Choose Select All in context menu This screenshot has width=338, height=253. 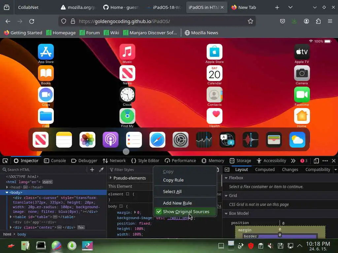coord(172,191)
